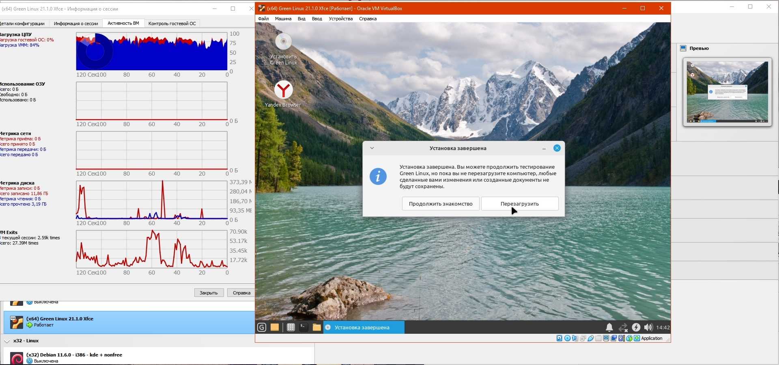The image size is (779, 365).
Task: Click the Превью panel header
Action: (x=699, y=48)
